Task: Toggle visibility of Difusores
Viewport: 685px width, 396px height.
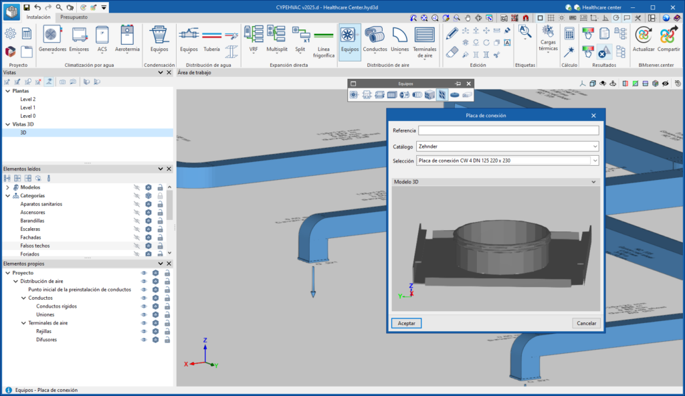Action: (143, 340)
